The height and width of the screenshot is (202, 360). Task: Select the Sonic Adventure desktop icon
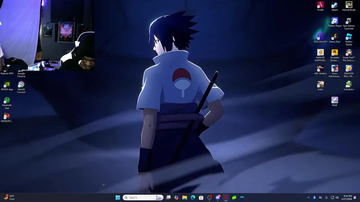click(x=334, y=72)
